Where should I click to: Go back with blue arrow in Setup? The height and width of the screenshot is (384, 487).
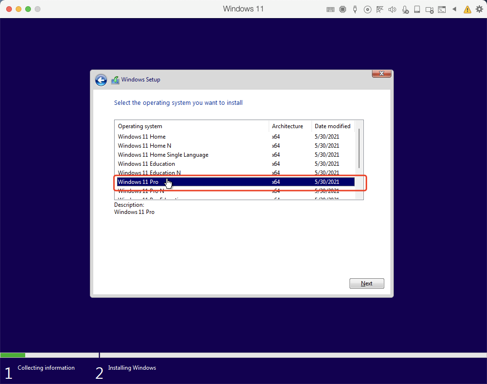[x=101, y=80]
